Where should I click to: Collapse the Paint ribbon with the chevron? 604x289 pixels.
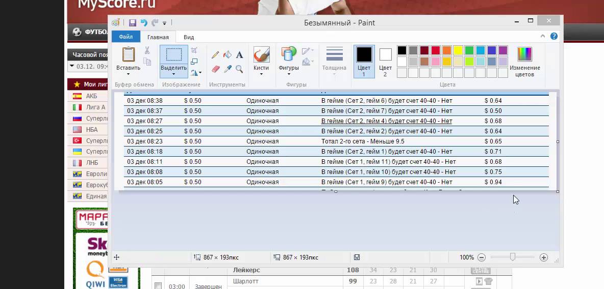point(543,36)
